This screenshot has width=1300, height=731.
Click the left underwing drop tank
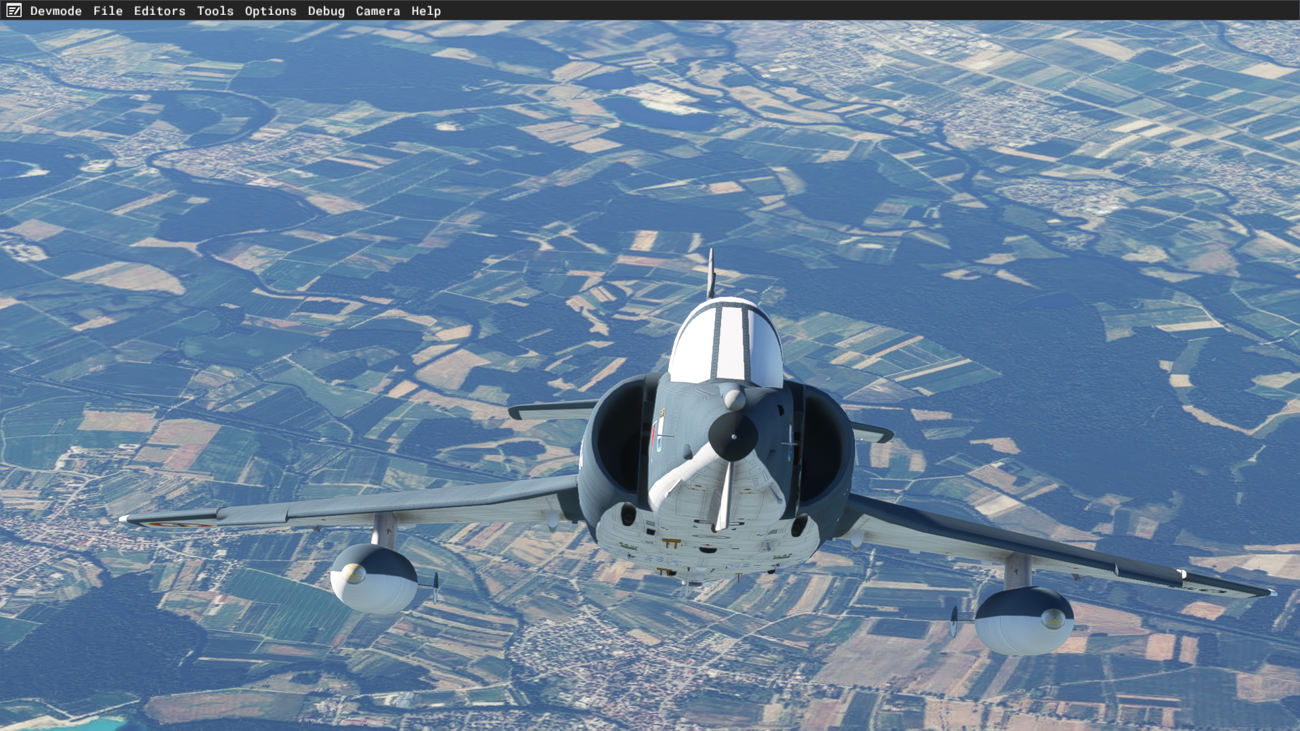click(x=373, y=579)
